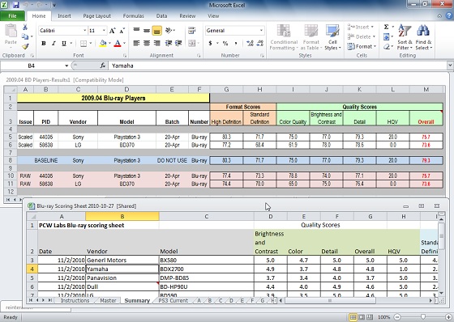The height and width of the screenshot is (322, 454).
Task: Open Find & Select binoculars menu
Action: tap(423, 37)
